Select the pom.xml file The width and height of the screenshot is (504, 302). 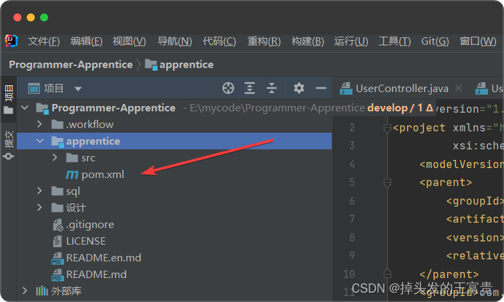pyautogui.click(x=174, y=175)
